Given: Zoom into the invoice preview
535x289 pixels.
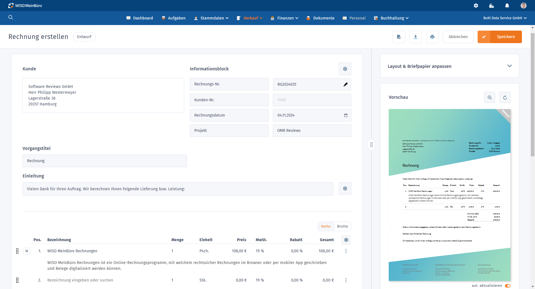Looking at the screenshot, I should [490, 97].
